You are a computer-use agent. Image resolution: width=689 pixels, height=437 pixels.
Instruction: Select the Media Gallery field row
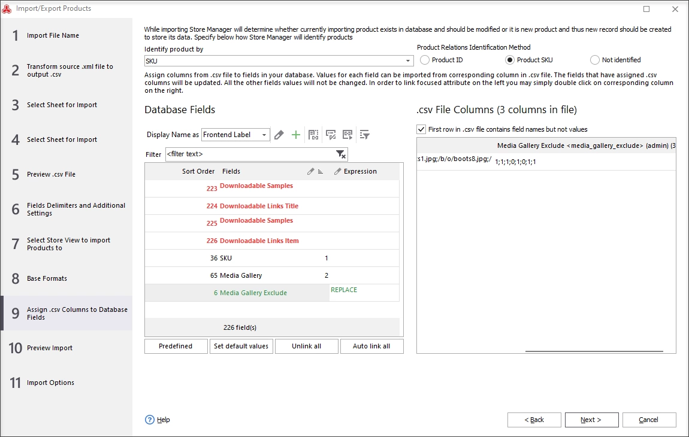(x=272, y=275)
